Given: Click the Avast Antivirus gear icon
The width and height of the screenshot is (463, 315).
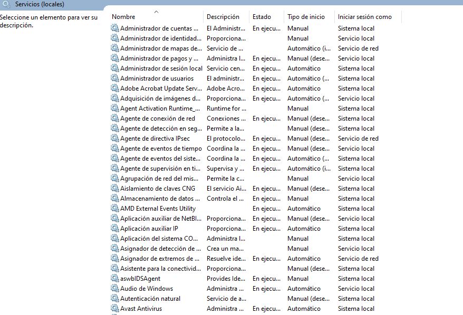Looking at the screenshot, I should click(114, 309).
